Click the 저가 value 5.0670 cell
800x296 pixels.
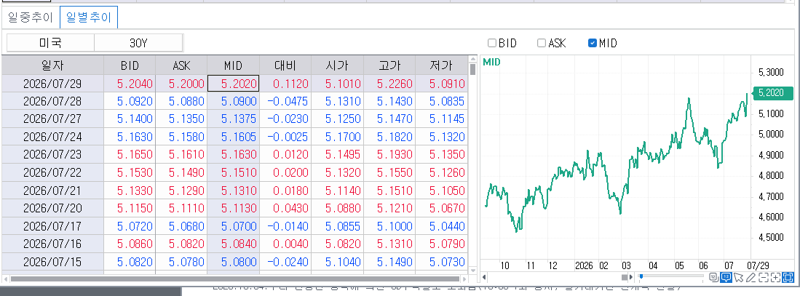coord(441,209)
